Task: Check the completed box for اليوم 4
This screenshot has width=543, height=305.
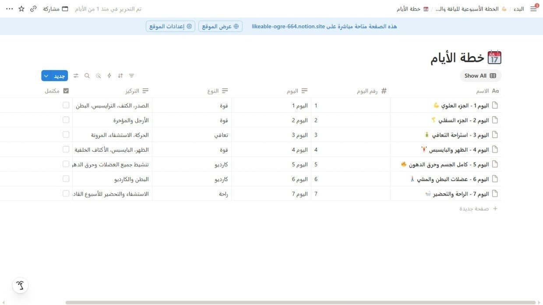Action: click(66, 149)
